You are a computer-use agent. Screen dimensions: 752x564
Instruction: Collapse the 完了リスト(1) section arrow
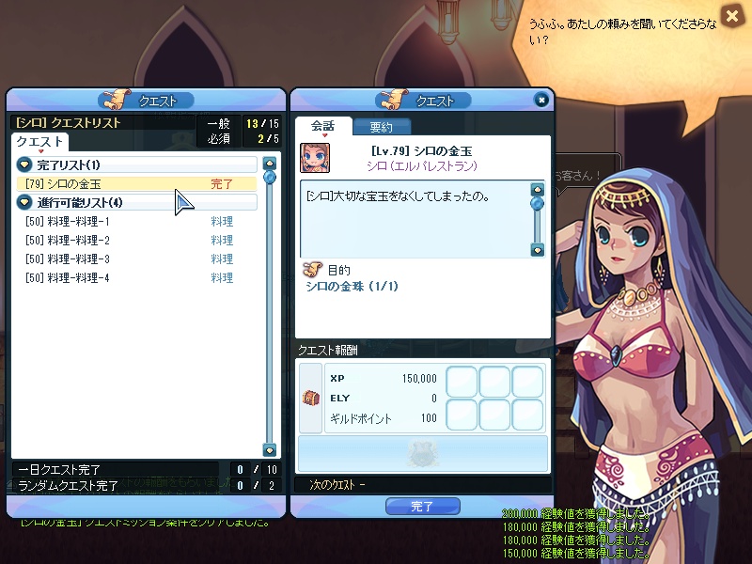24,164
